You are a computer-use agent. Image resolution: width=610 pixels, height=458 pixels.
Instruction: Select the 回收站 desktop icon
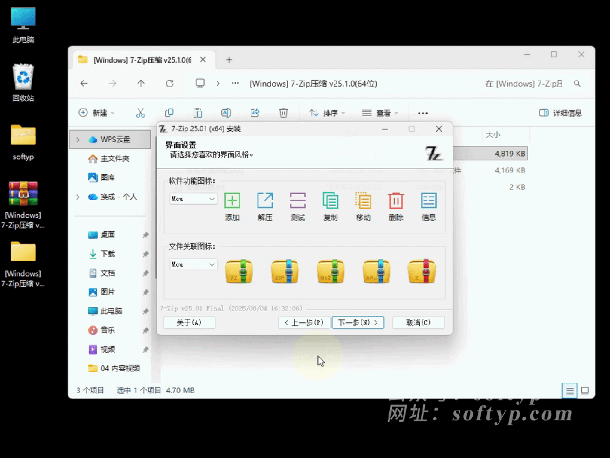(x=23, y=83)
